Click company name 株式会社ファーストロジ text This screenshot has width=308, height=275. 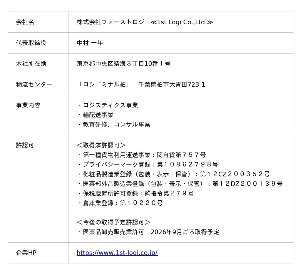(x=110, y=22)
